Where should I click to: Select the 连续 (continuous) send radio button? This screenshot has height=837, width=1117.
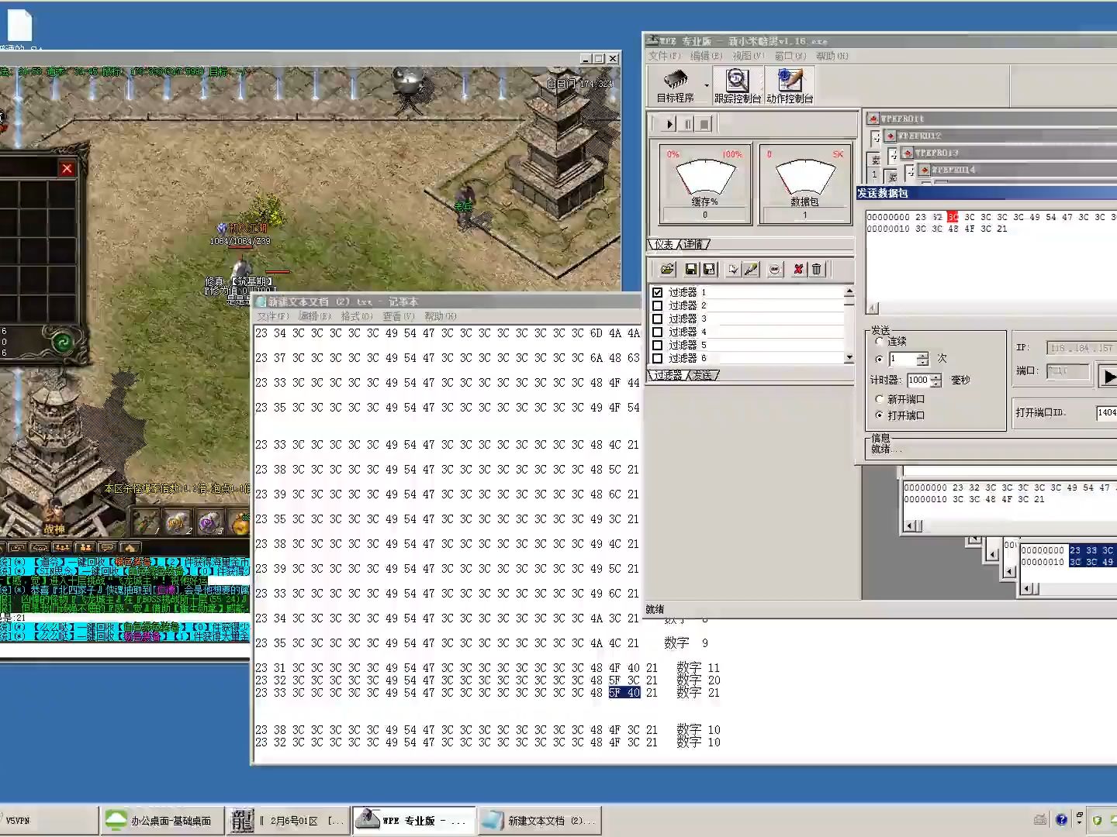879,341
